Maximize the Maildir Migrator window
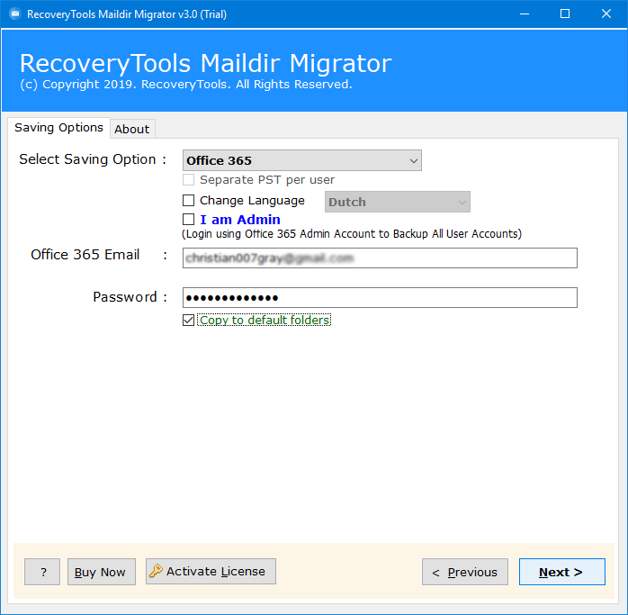The image size is (628, 615). (565, 14)
